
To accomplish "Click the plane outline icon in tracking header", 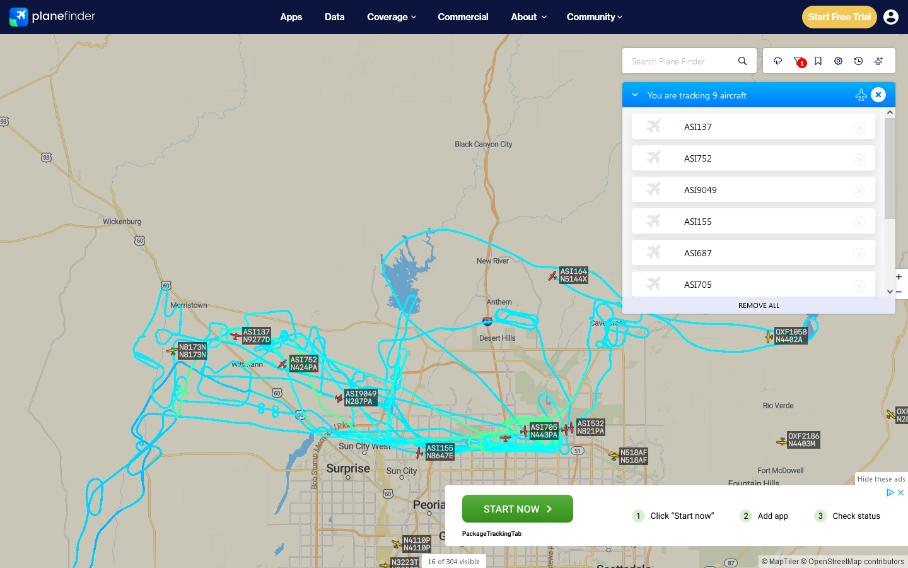I will click(x=861, y=95).
